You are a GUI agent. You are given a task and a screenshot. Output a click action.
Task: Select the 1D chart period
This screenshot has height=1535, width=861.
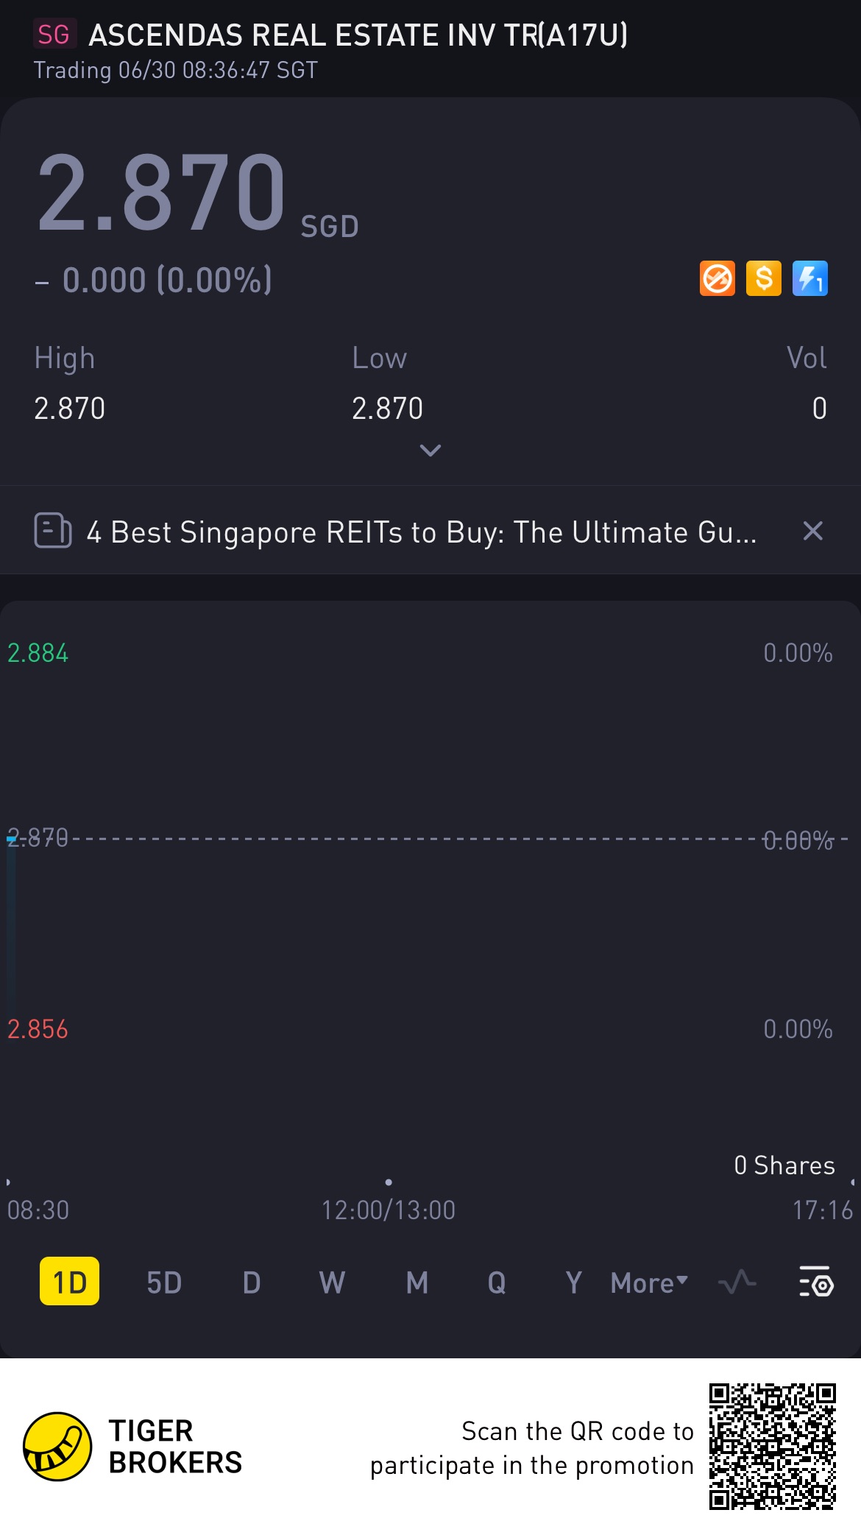click(x=69, y=1281)
